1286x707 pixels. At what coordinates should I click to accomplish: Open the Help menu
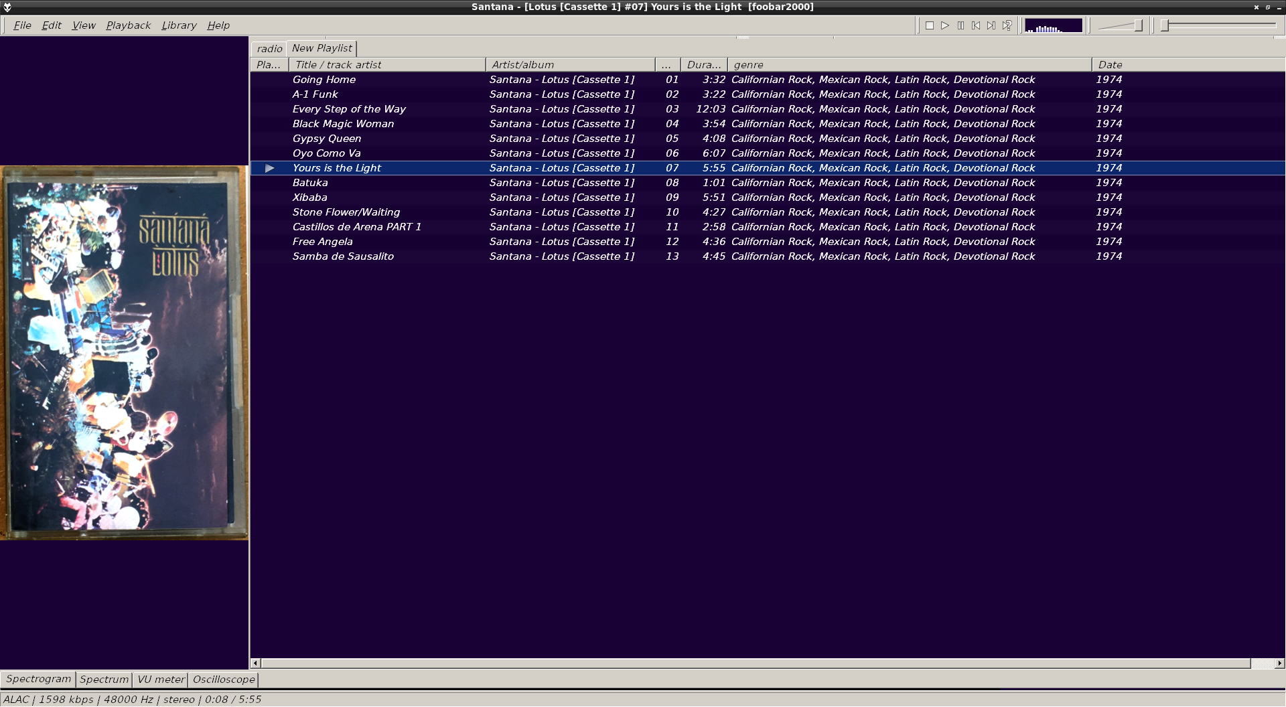[x=218, y=25]
